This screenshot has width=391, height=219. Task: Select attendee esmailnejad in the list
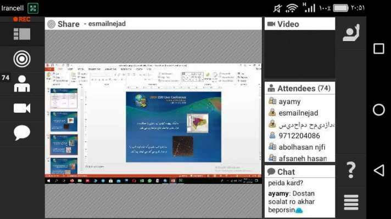pos(299,113)
